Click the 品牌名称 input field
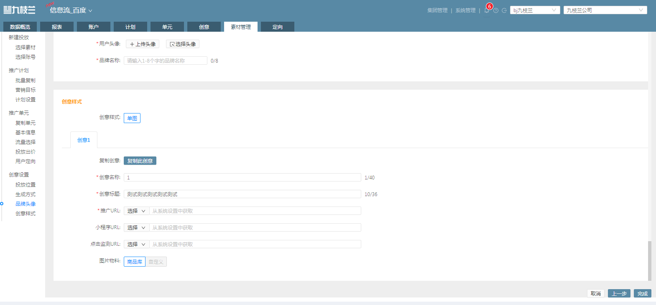This screenshot has width=656, height=305. (166, 60)
